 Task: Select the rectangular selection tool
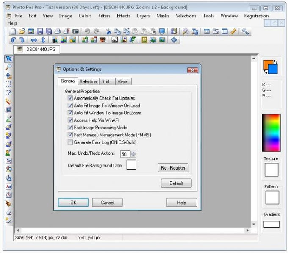pyautogui.click(x=8, y=84)
